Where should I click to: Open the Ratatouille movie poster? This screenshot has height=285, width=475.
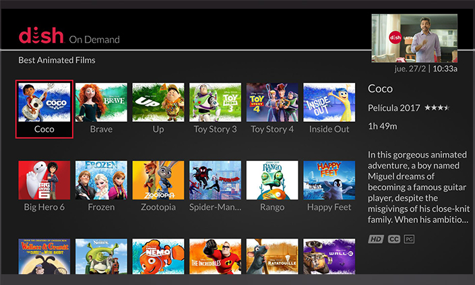coord(272,257)
